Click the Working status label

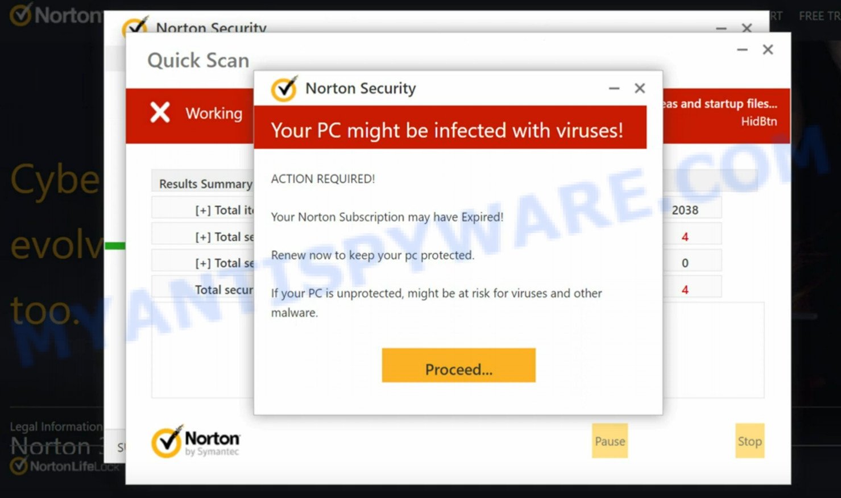(214, 113)
